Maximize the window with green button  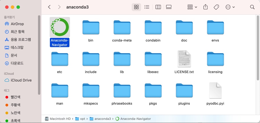click(18, 7)
